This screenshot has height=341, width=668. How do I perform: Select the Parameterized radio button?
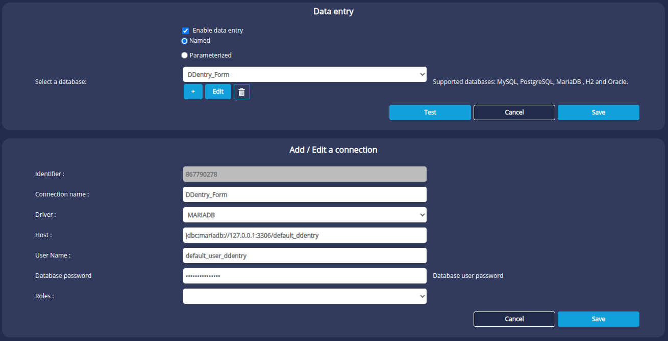pos(184,55)
